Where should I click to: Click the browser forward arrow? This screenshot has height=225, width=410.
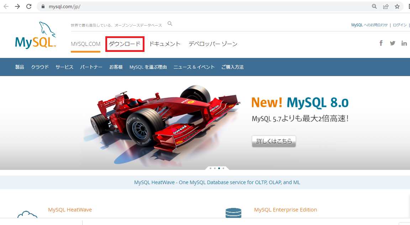[x=17, y=6]
